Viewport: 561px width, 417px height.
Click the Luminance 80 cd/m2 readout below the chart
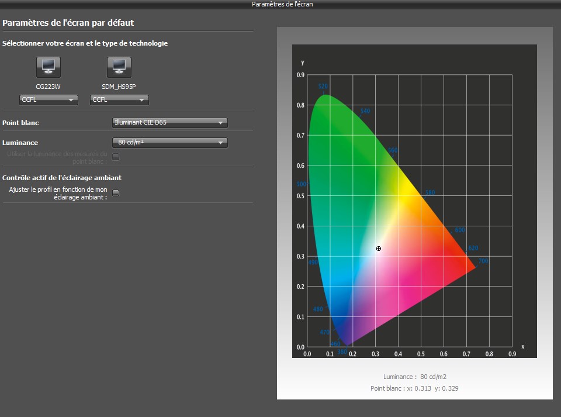pos(414,377)
